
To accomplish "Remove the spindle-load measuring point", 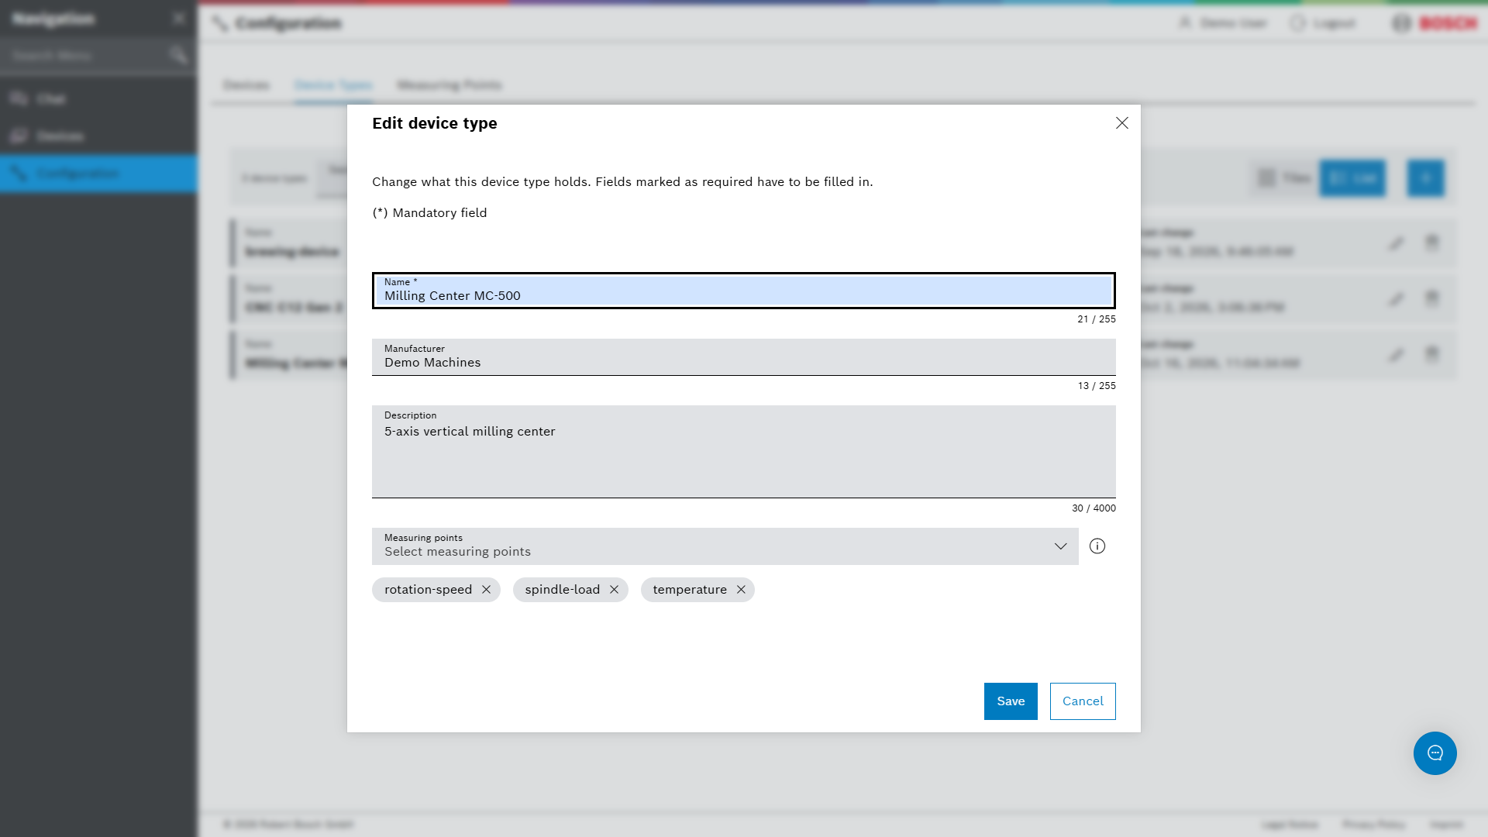I will pos(614,590).
